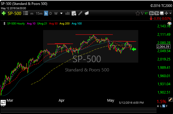173x114 pixels.
Task: Open the timeframe dropdown arrow after W
Action: click(x=61, y=14)
